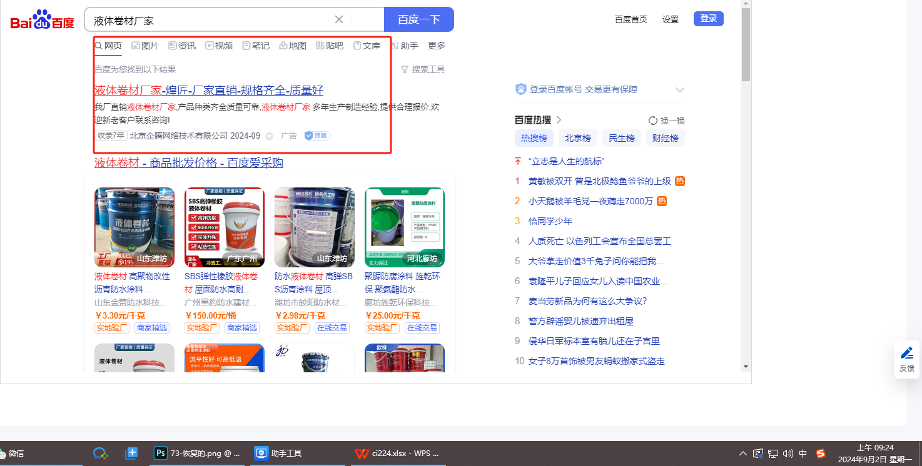
Task: Click the 登录 button
Action: tap(709, 19)
